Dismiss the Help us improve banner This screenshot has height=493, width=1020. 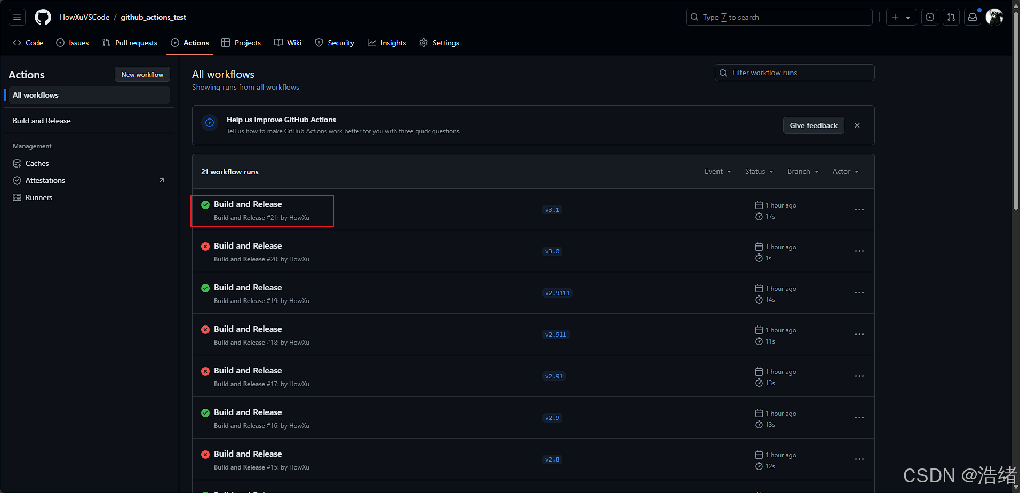click(857, 125)
